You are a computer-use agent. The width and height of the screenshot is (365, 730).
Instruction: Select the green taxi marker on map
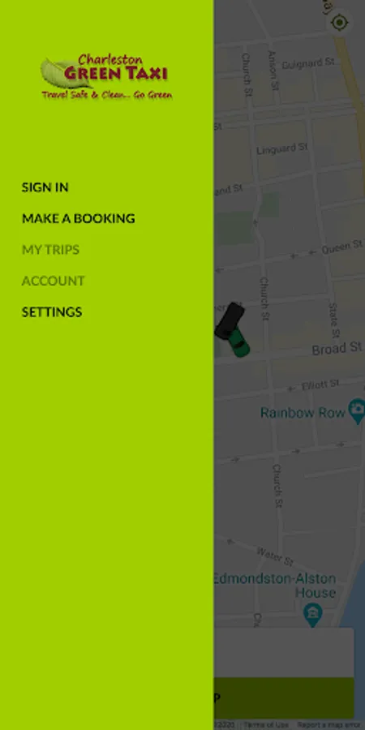(x=239, y=342)
